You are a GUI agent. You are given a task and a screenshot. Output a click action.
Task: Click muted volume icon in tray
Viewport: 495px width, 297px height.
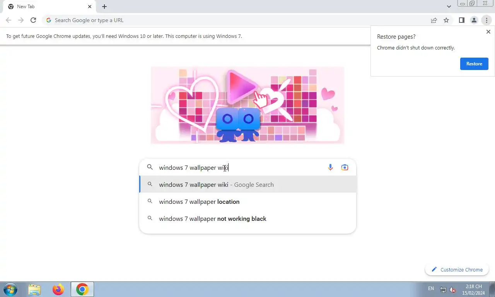(x=452, y=290)
